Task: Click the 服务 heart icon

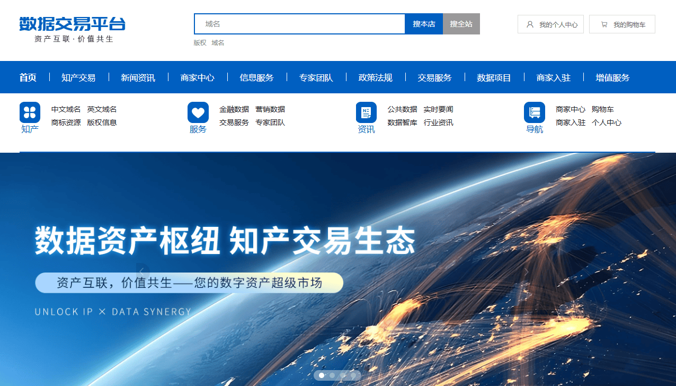Action: (198, 112)
